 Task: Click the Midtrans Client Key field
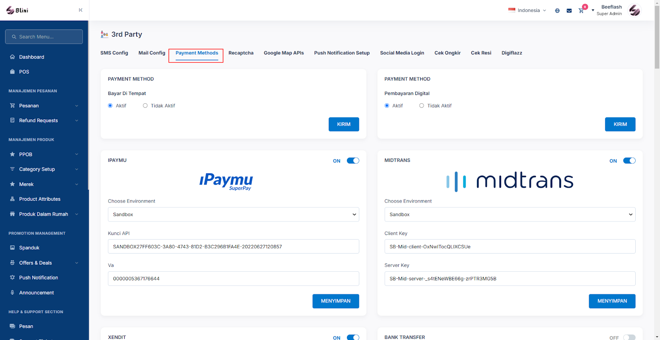pyautogui.click(x=510, y=247)
